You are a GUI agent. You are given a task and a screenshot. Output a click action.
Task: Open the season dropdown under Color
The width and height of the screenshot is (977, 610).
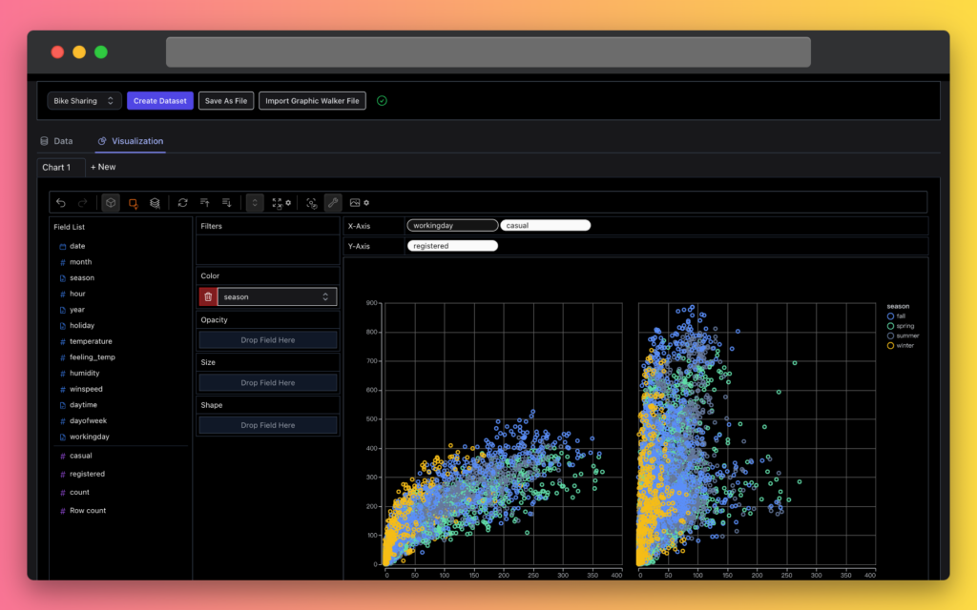coord(277,297)
